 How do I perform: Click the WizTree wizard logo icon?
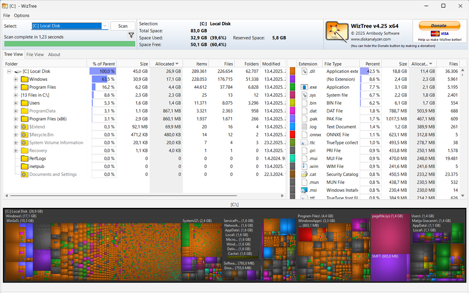tap(337, 32)
